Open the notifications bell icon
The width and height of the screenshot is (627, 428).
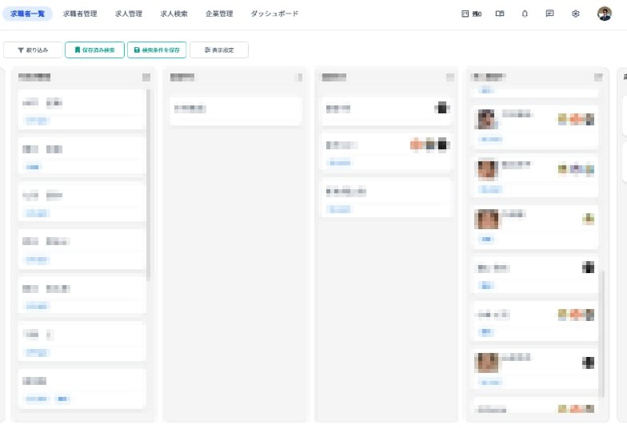tap(525, 14)
